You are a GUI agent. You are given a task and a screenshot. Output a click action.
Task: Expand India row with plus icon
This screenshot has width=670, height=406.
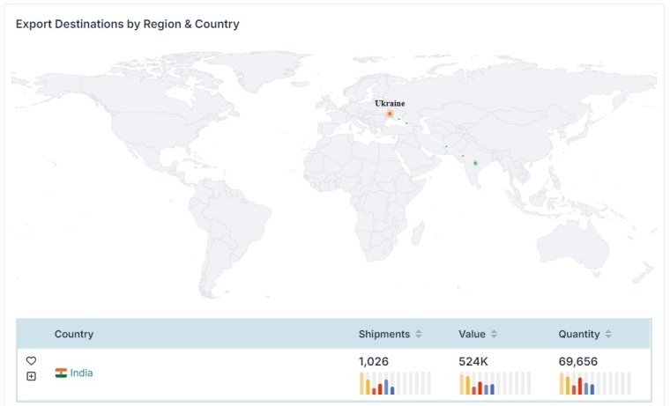click(31, 376)
